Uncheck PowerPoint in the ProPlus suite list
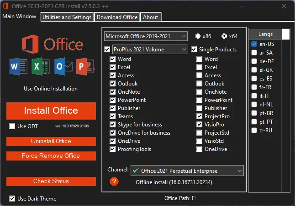This screenshot has width=295, height=206. [113, 100]
